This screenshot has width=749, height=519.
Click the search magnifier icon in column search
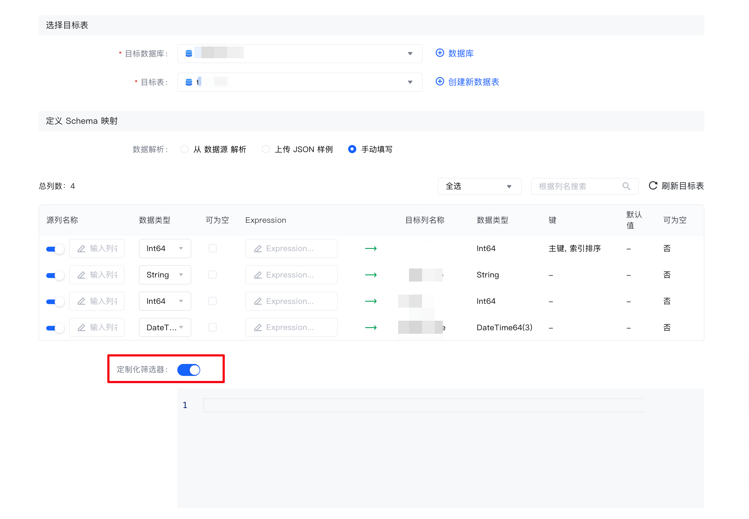[626, 186]
